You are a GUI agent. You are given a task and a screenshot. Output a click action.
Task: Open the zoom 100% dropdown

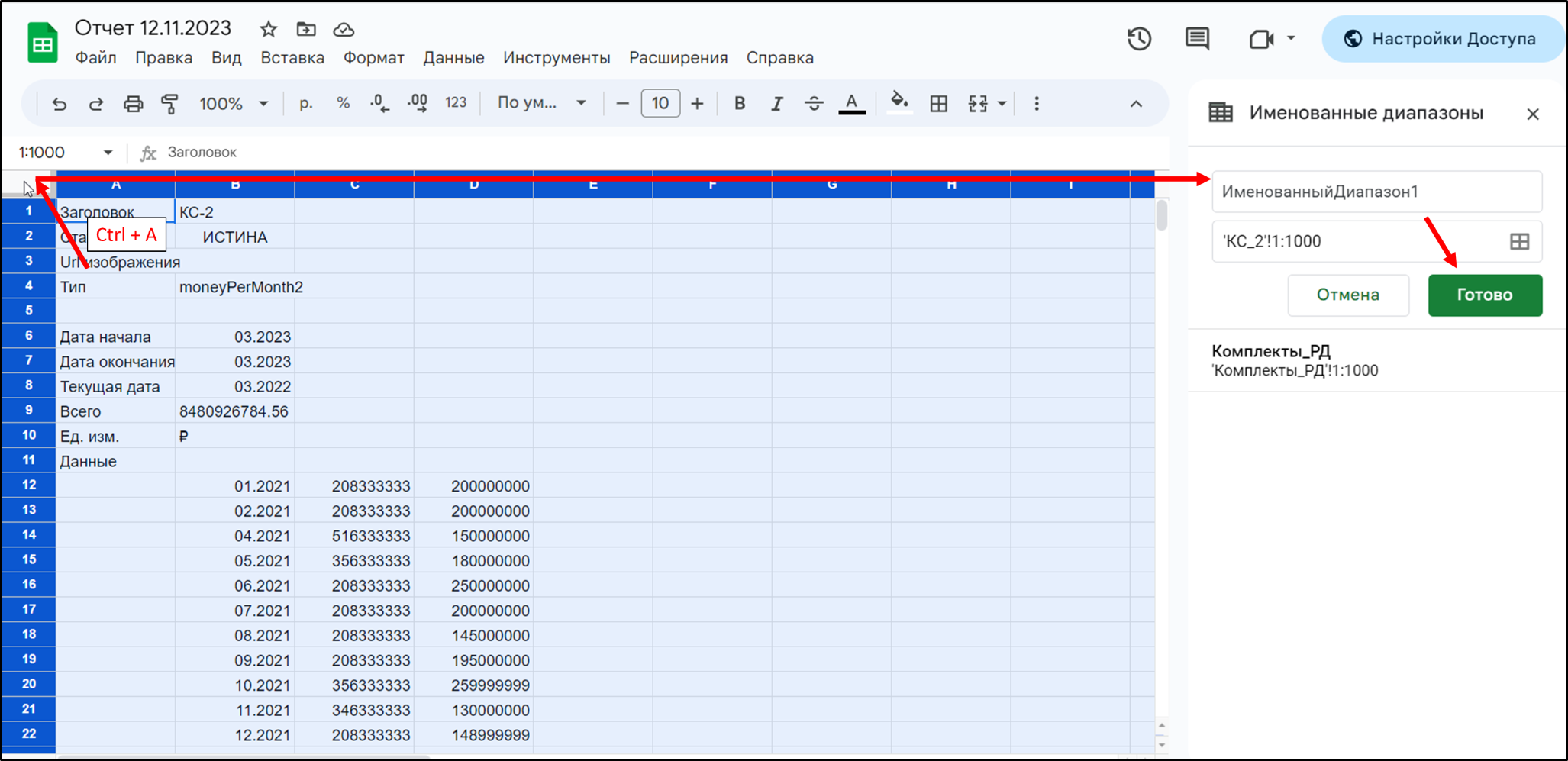coord(234,104)
